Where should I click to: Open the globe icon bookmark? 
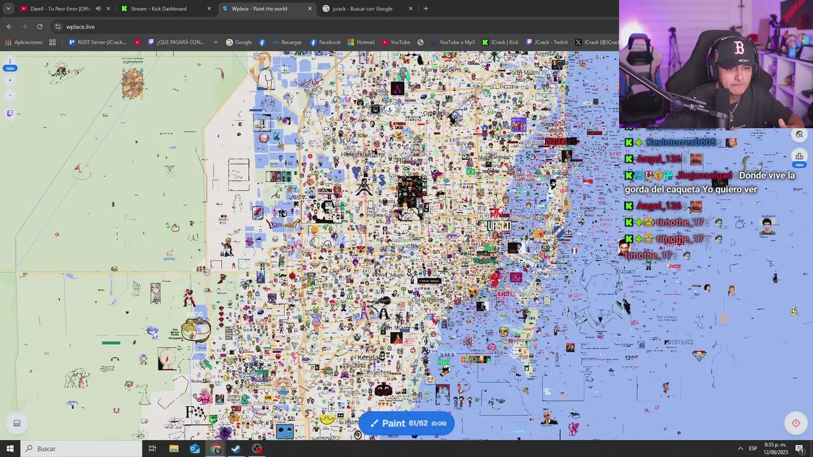point(420,43)
